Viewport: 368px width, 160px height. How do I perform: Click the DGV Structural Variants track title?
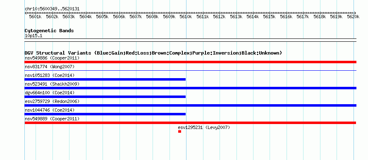[153, 53]
